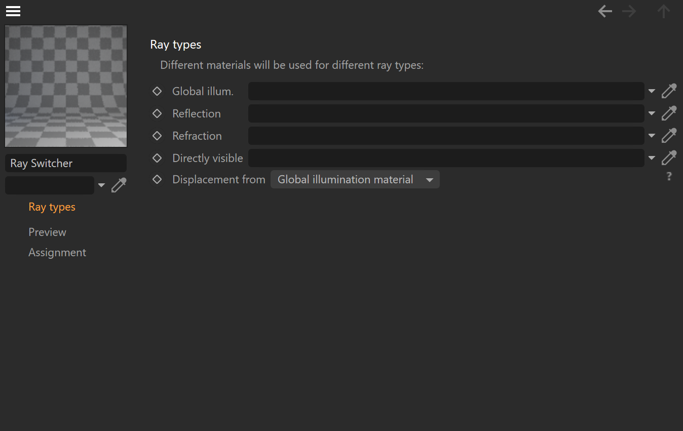Image resolution: width=683 pixels, height=431 pixels.
Task: Toggle Global illum. keyframe diamond
Action: coord(157,91)
